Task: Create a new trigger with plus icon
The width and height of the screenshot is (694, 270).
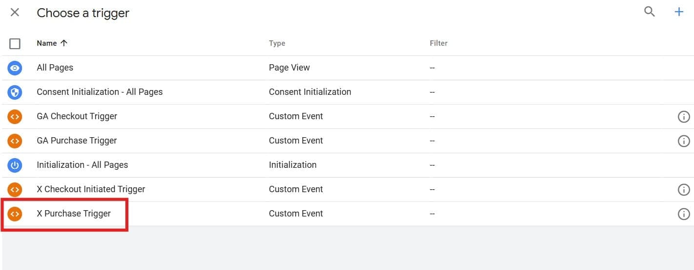Action: (x=679, y=12)
